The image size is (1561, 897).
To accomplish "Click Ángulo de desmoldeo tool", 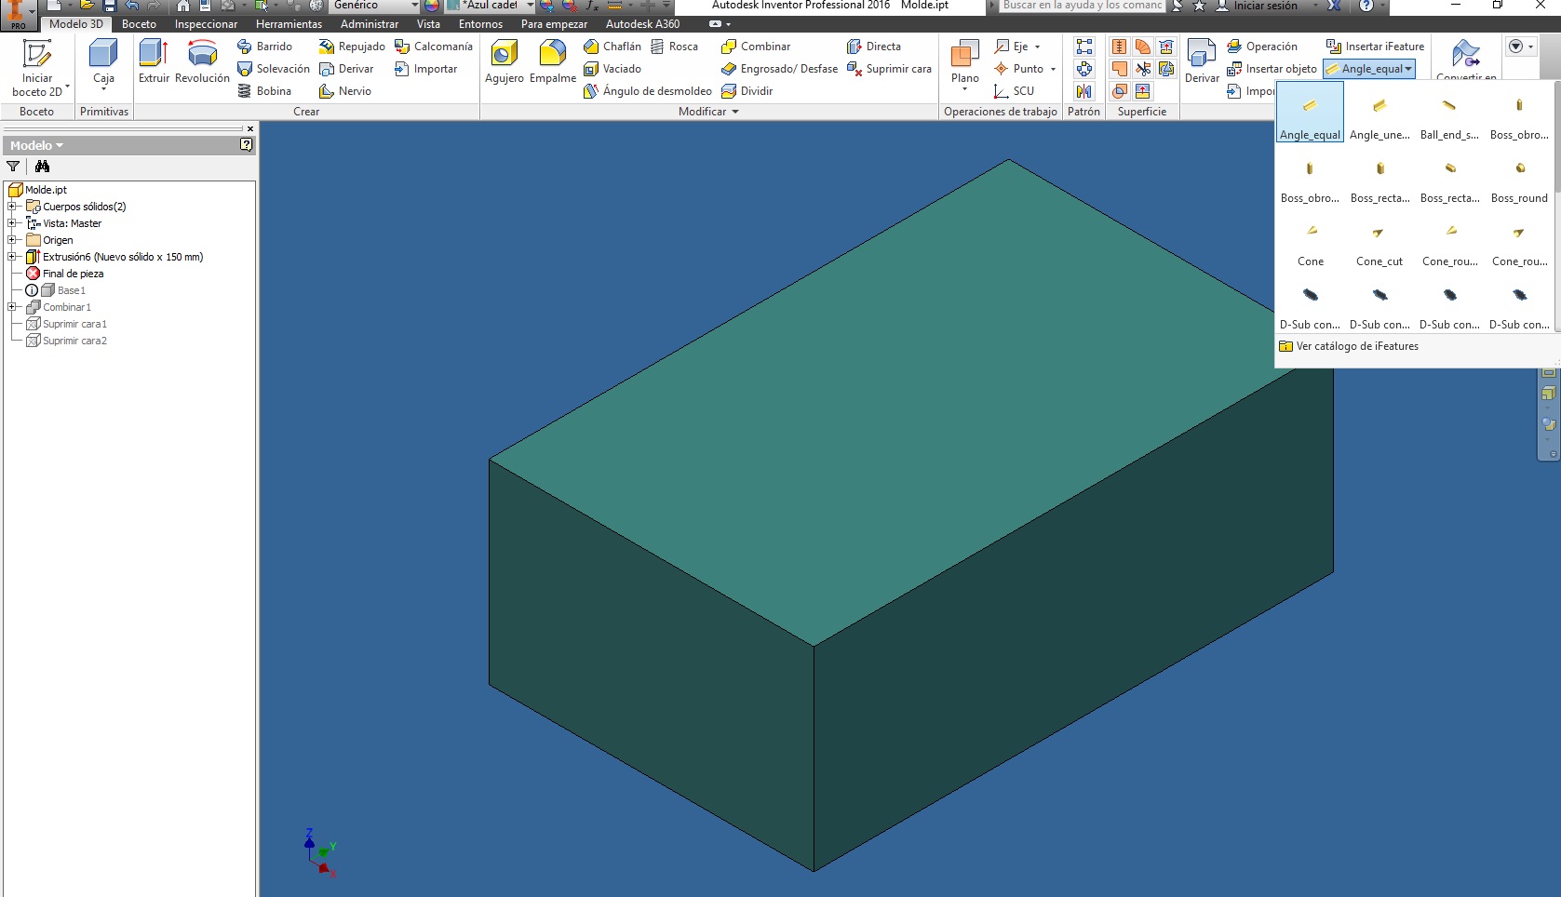I will 648,91.
